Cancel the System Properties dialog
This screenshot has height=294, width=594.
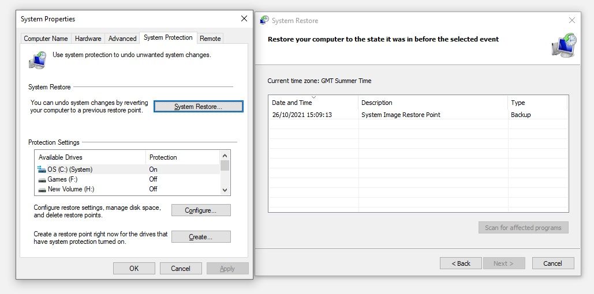[x=181, y=268]
